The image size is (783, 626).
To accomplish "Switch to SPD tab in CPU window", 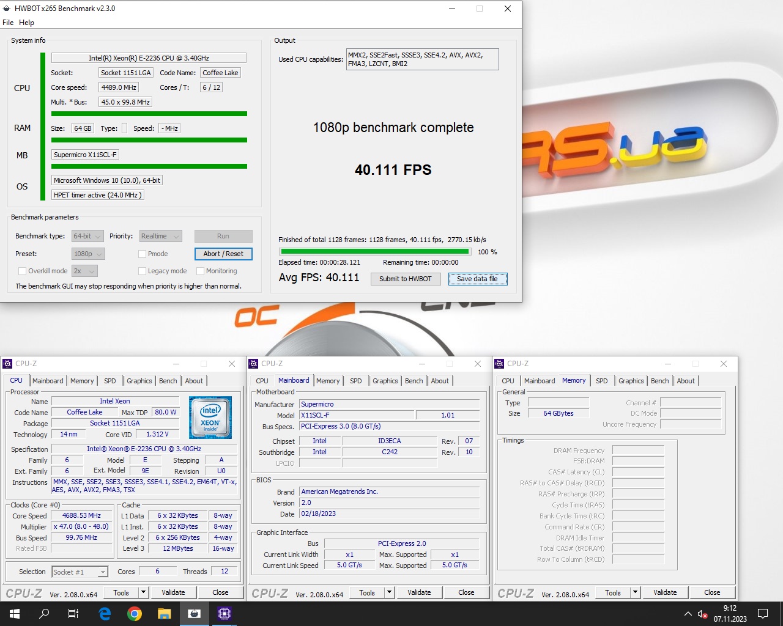I will pyautogui.click(x=110, y=381).
